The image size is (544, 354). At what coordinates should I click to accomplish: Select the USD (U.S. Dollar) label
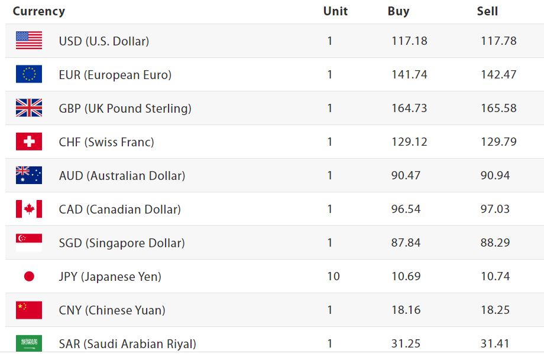(x=104, y=41)
